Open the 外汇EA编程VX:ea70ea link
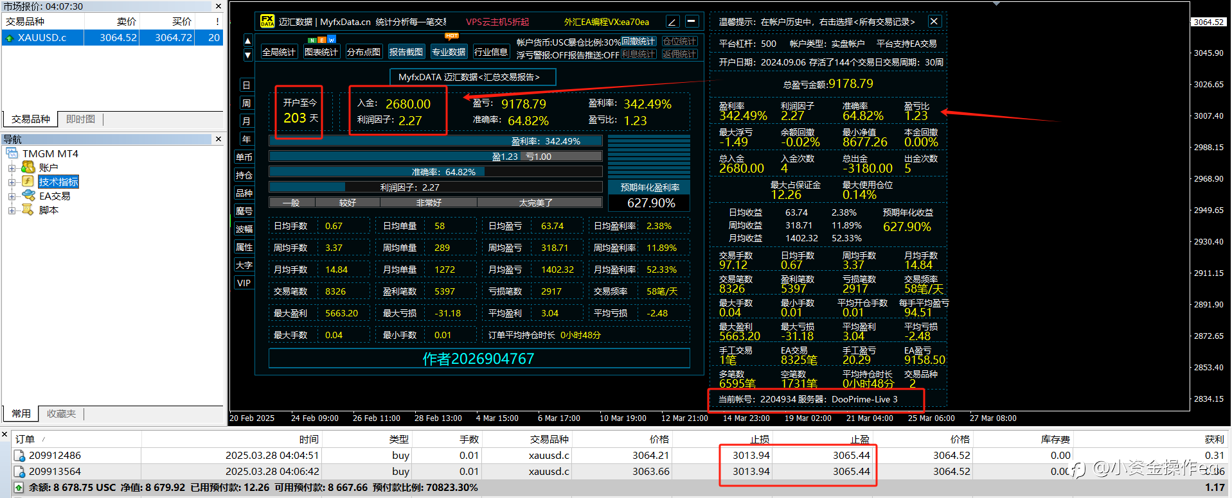The width and height of the screenshot is (1232, 498). point(607,22)
